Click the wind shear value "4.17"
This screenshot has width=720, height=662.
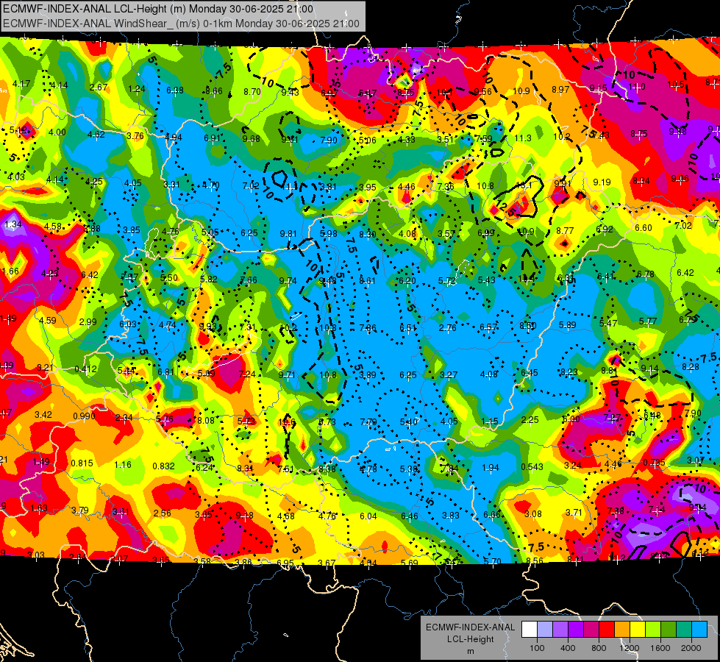[x=21, y=84]
